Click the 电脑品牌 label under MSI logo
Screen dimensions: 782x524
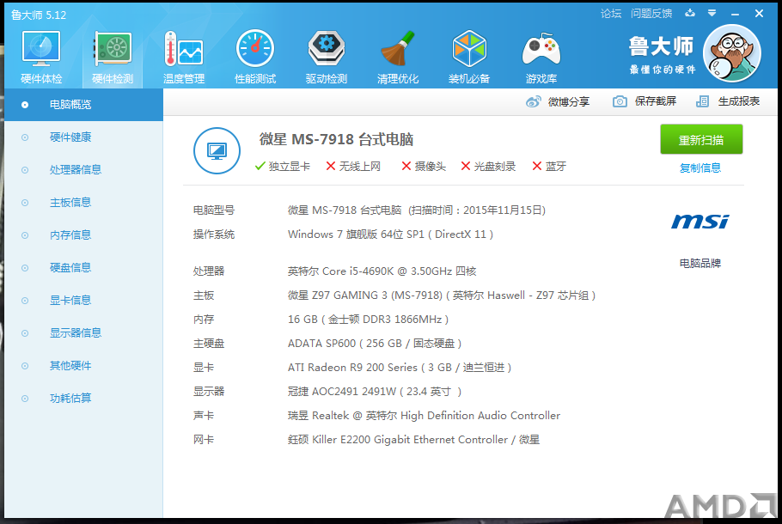point(700,263)
